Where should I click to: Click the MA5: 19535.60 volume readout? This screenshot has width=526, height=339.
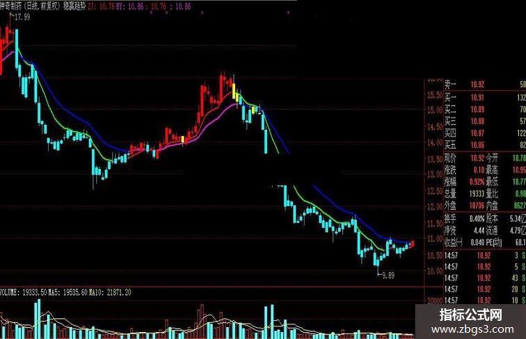(68, 292)
